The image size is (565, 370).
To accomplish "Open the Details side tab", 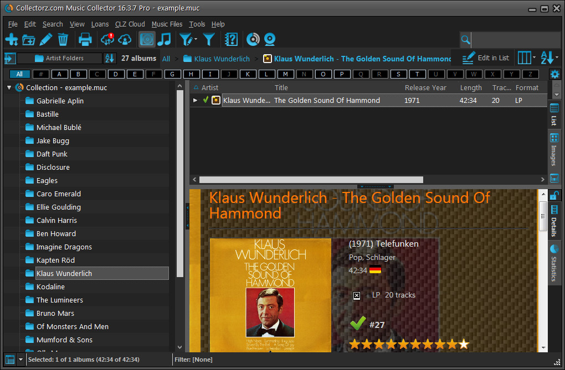I will (554, 221).
